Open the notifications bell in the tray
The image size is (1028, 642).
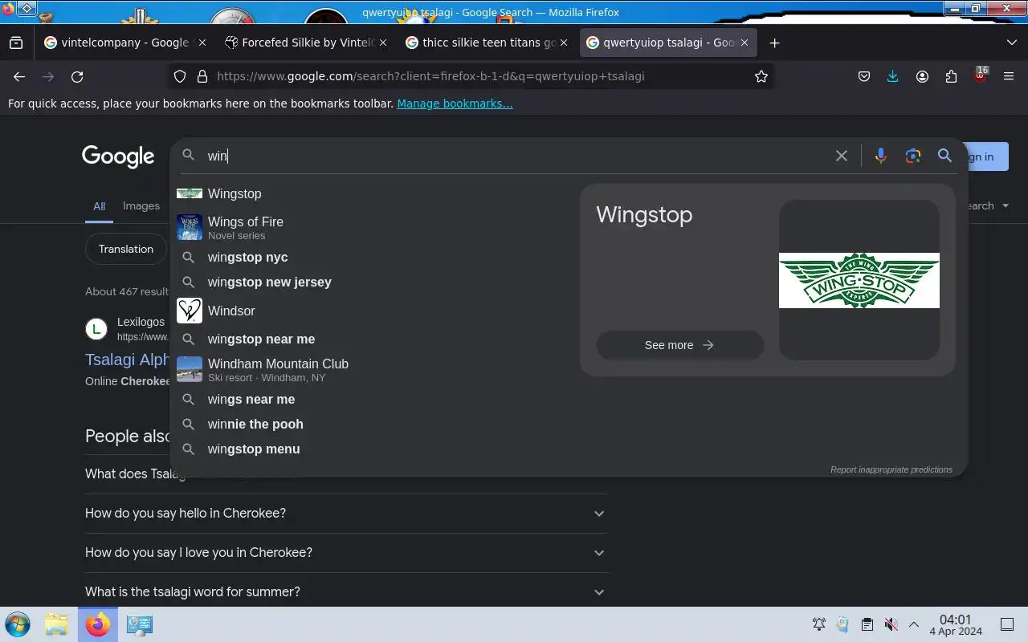tap(819, 624)
